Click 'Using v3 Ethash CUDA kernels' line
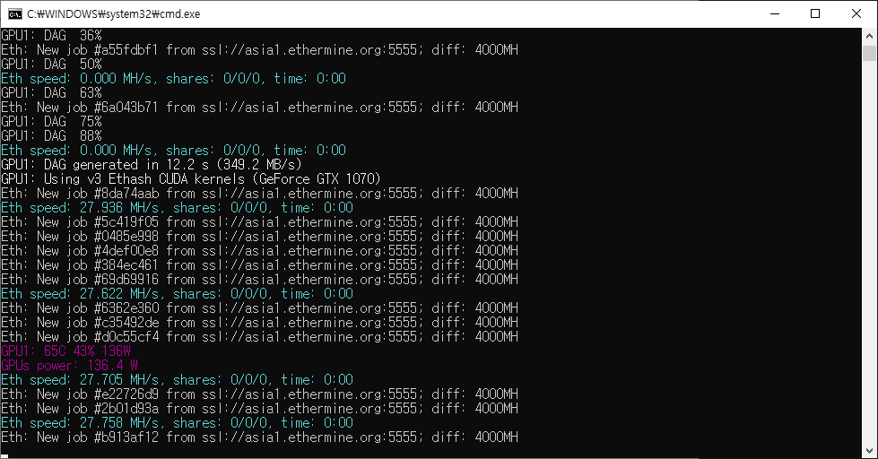Viewport: 878px width, 459px height. pyautogui.click(x=191, y=179)
